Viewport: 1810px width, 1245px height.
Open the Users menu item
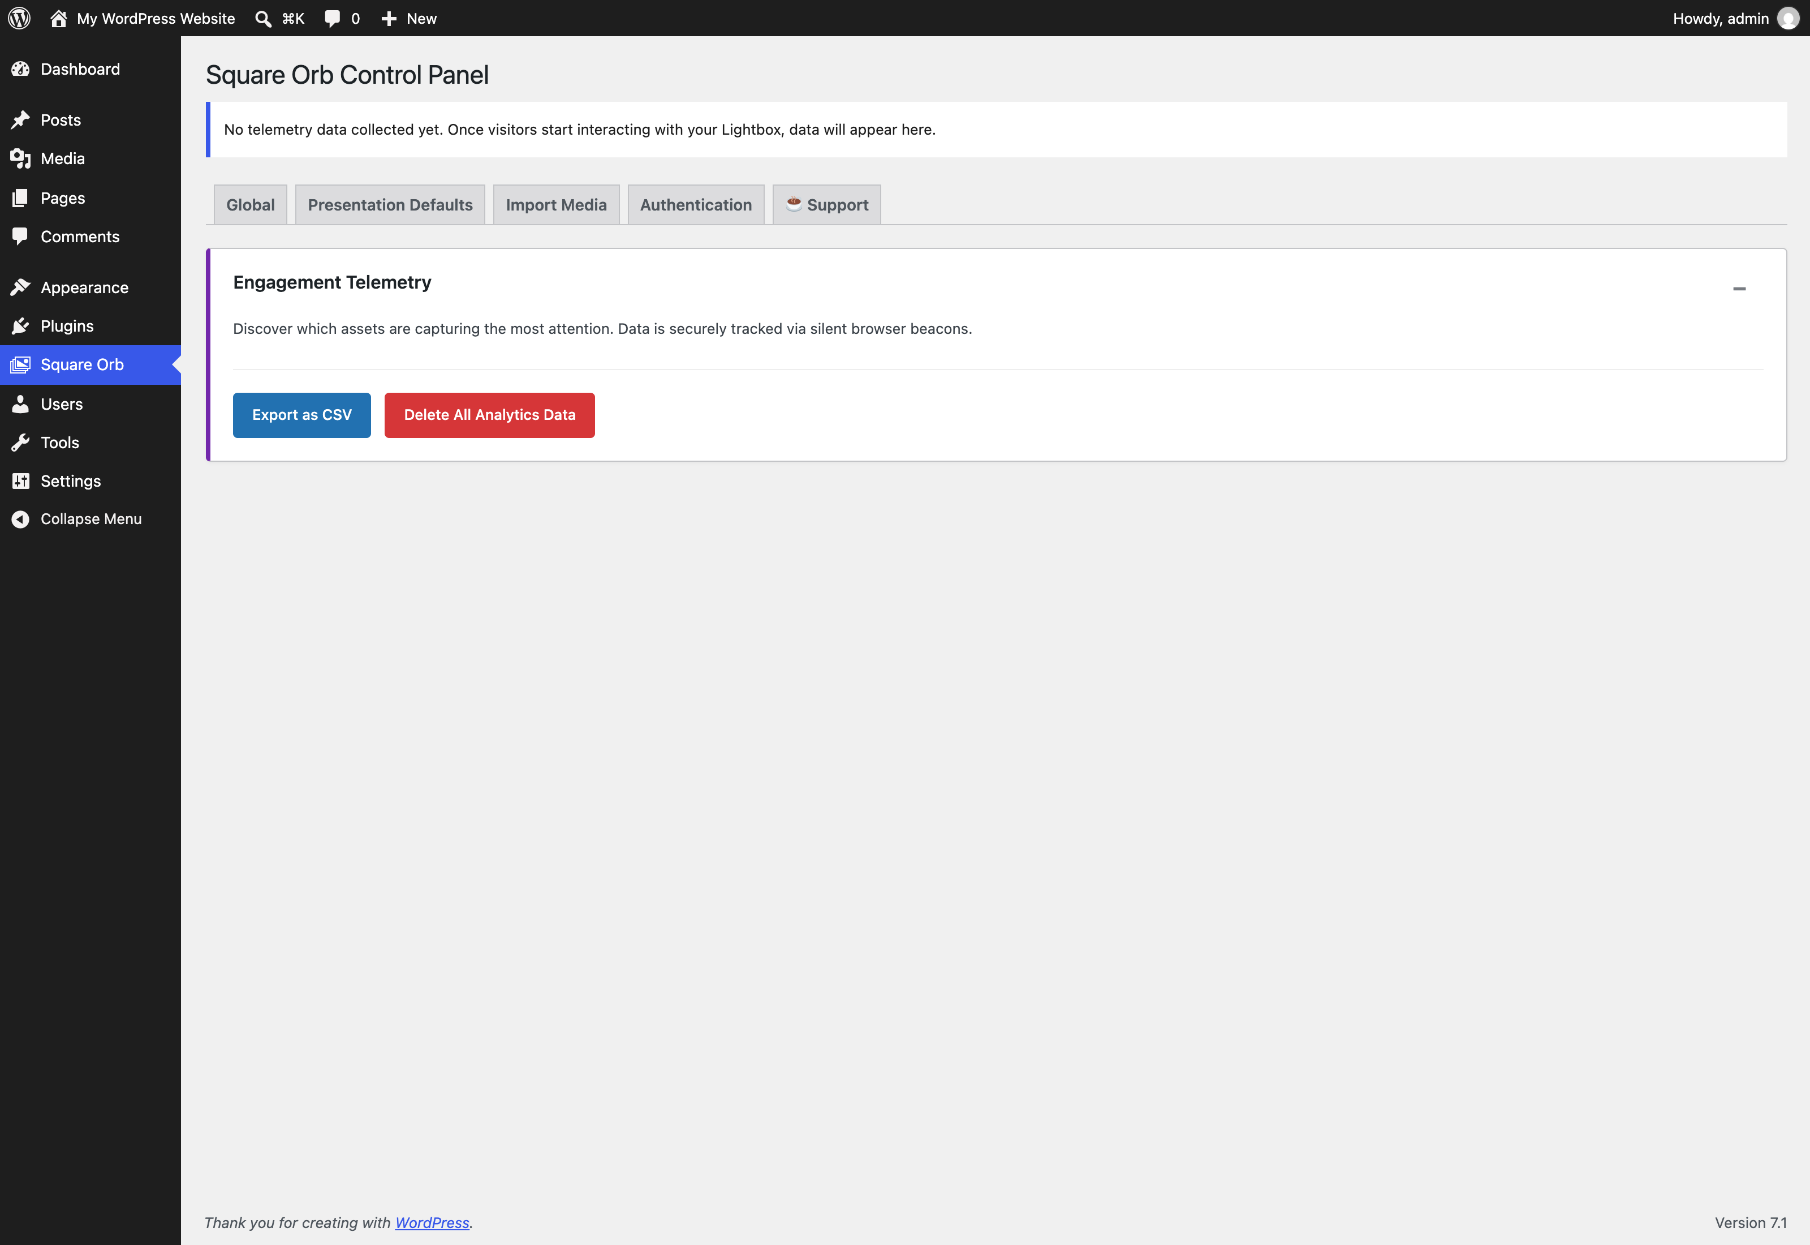point(90,404)
